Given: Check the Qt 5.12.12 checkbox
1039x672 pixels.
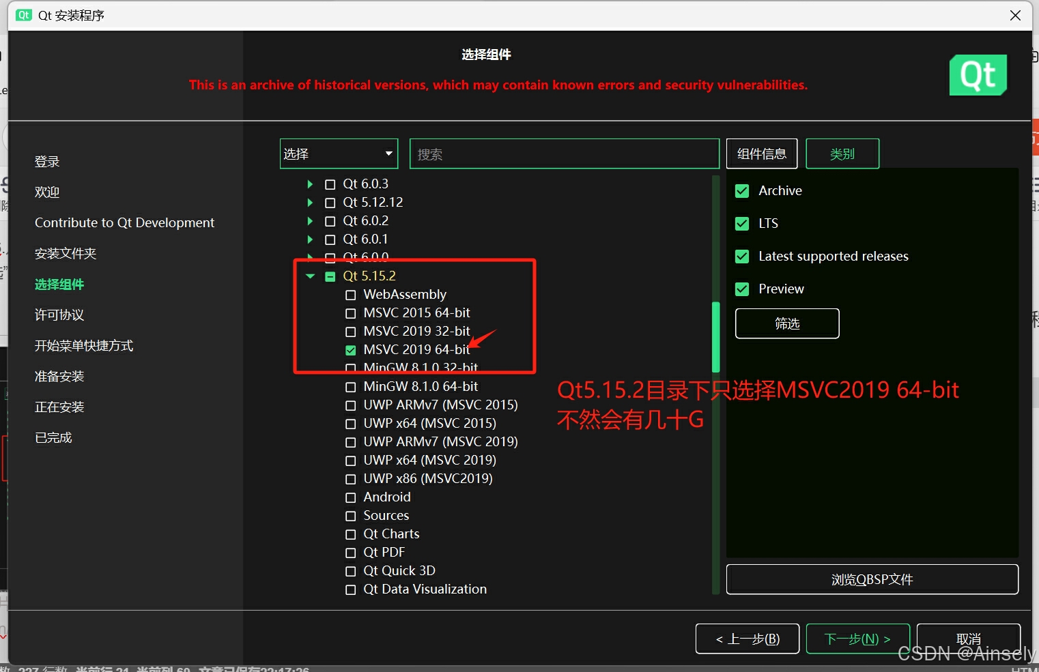Looking at the screenshot, I should pos(330,203).
